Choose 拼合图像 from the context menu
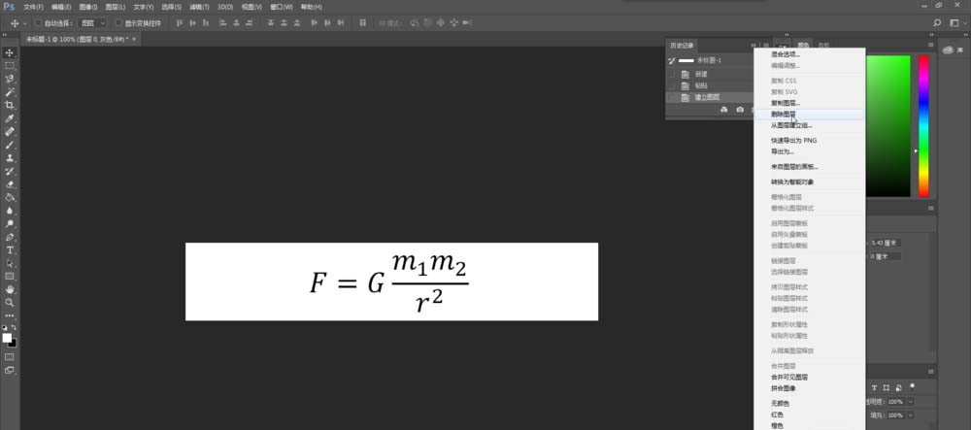 pos(783,388)
